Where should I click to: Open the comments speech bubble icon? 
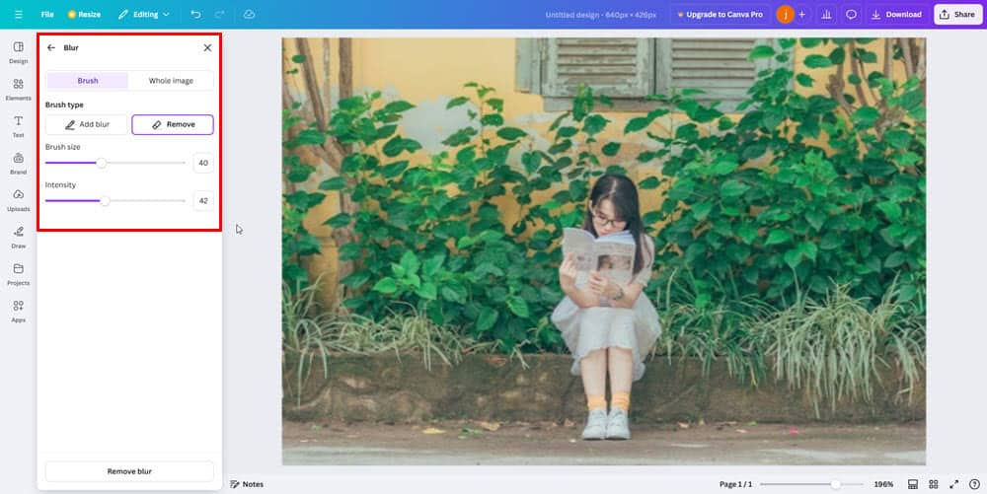coord(851,14)
